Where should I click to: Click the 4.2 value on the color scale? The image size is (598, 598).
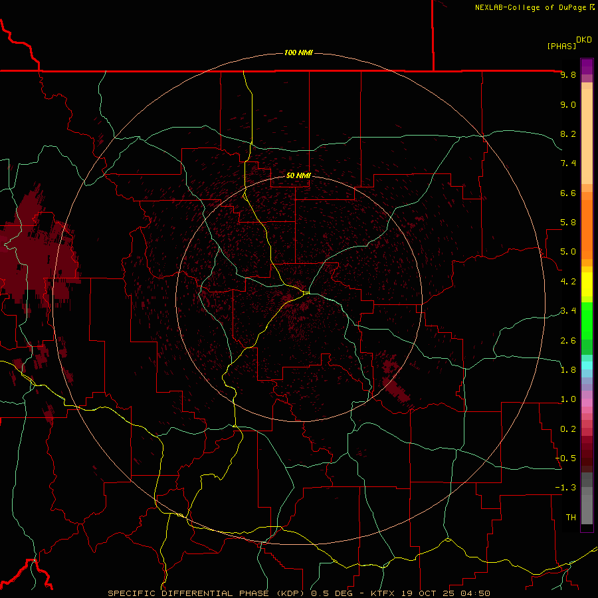[x=568, y=282]
